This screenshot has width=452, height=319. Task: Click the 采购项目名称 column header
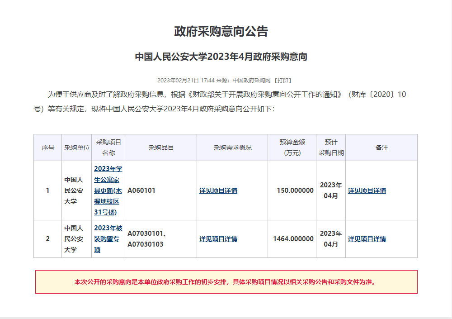108,148
